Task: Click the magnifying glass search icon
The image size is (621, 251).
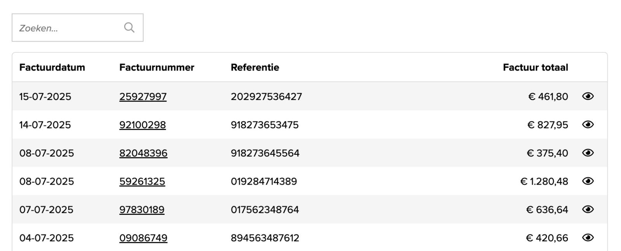Action: click(x=129, y=28)
